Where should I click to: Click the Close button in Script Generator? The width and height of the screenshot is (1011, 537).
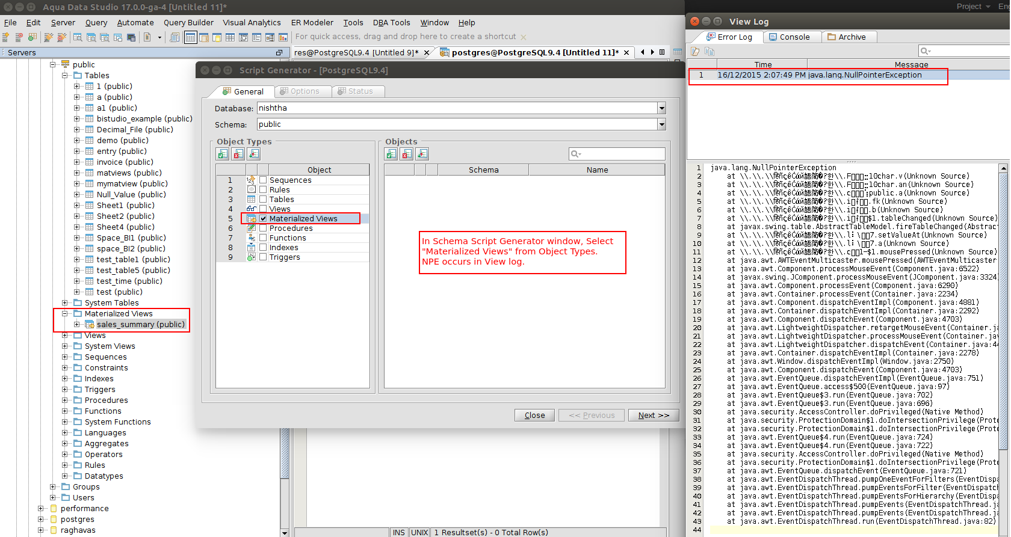[x=534, y=416]
